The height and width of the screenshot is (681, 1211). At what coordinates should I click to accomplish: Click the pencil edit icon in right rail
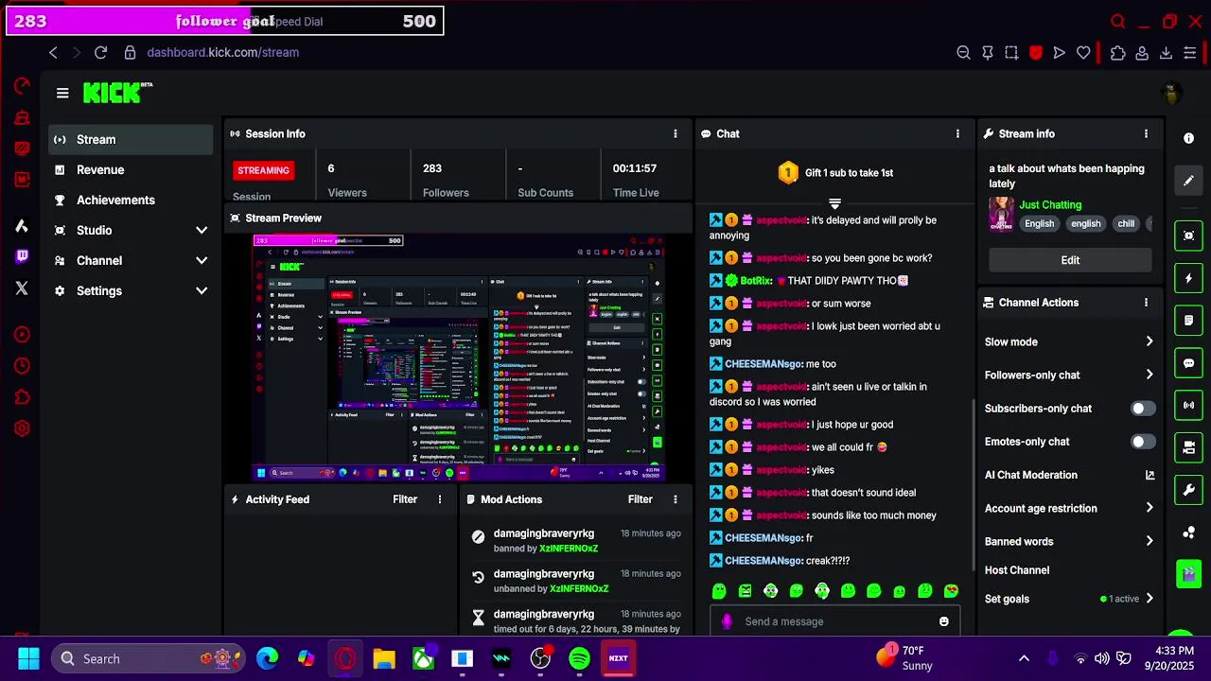click(x=1189, y=181)
